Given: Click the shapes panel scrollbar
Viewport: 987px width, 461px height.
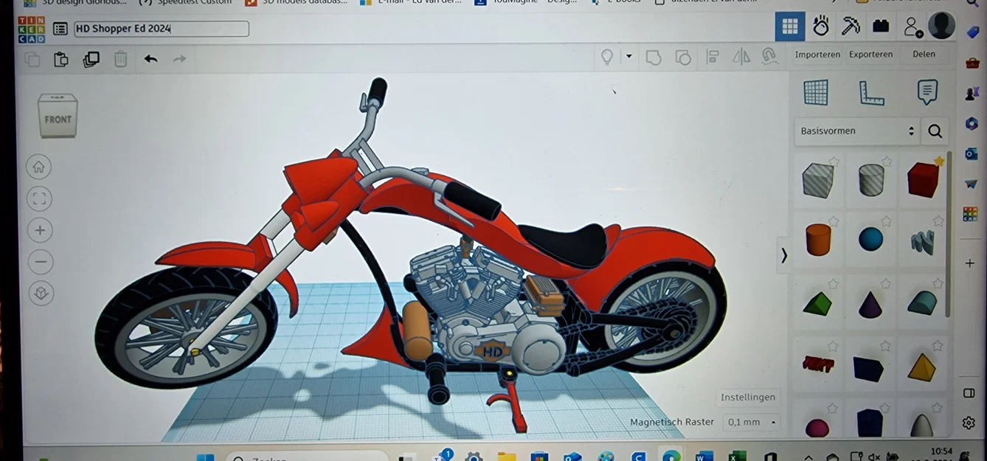Looking at the screenshot, I should pyautogui.click(x=949, y=236).
